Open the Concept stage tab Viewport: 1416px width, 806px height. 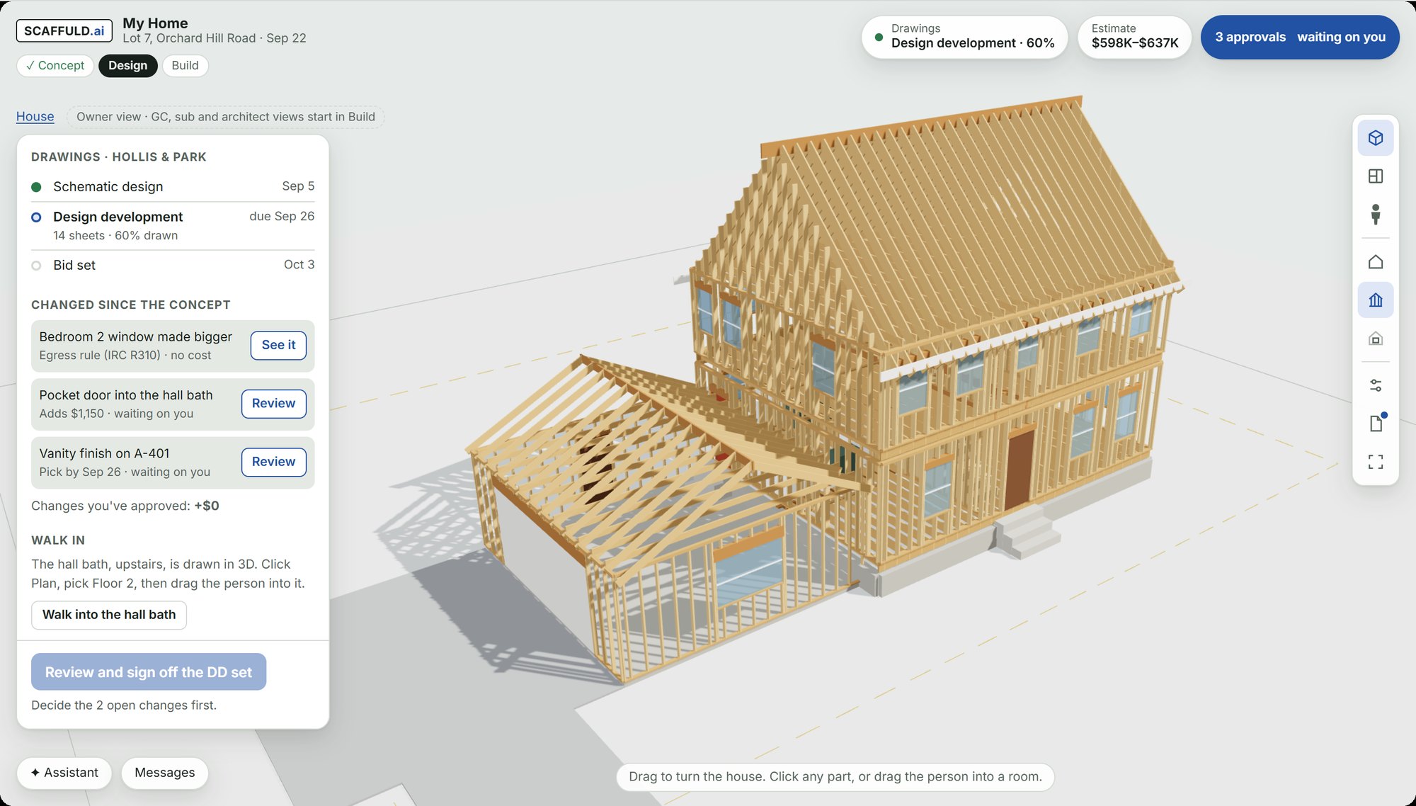(55, 65)
